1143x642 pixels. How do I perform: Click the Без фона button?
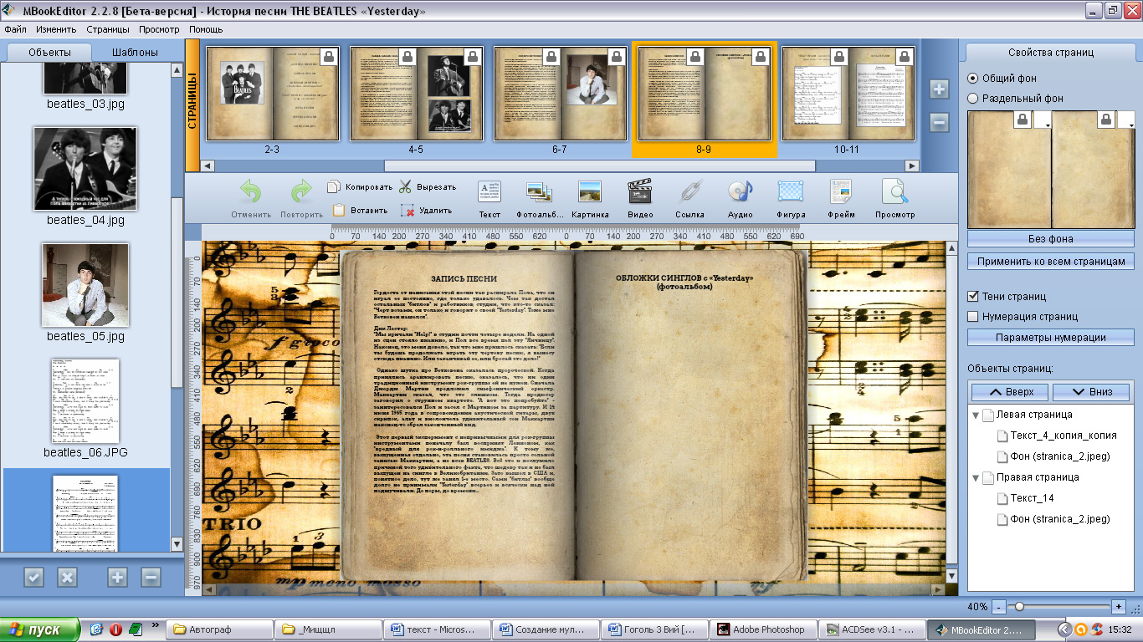click(x=1051, y=238)
